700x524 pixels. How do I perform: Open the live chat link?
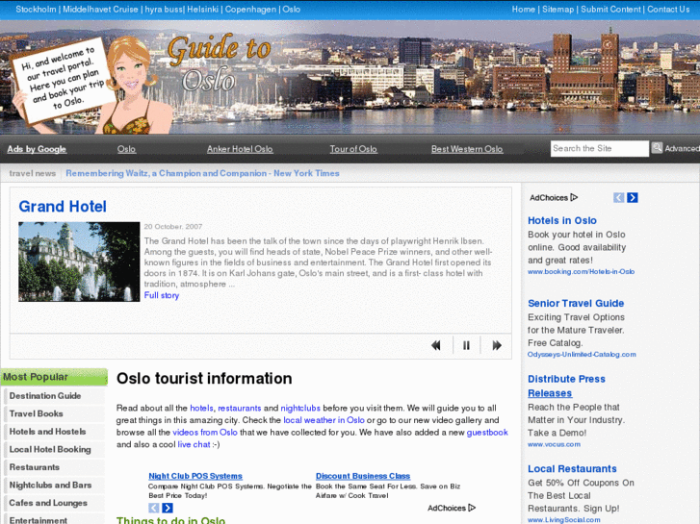[x=194, y=444]
